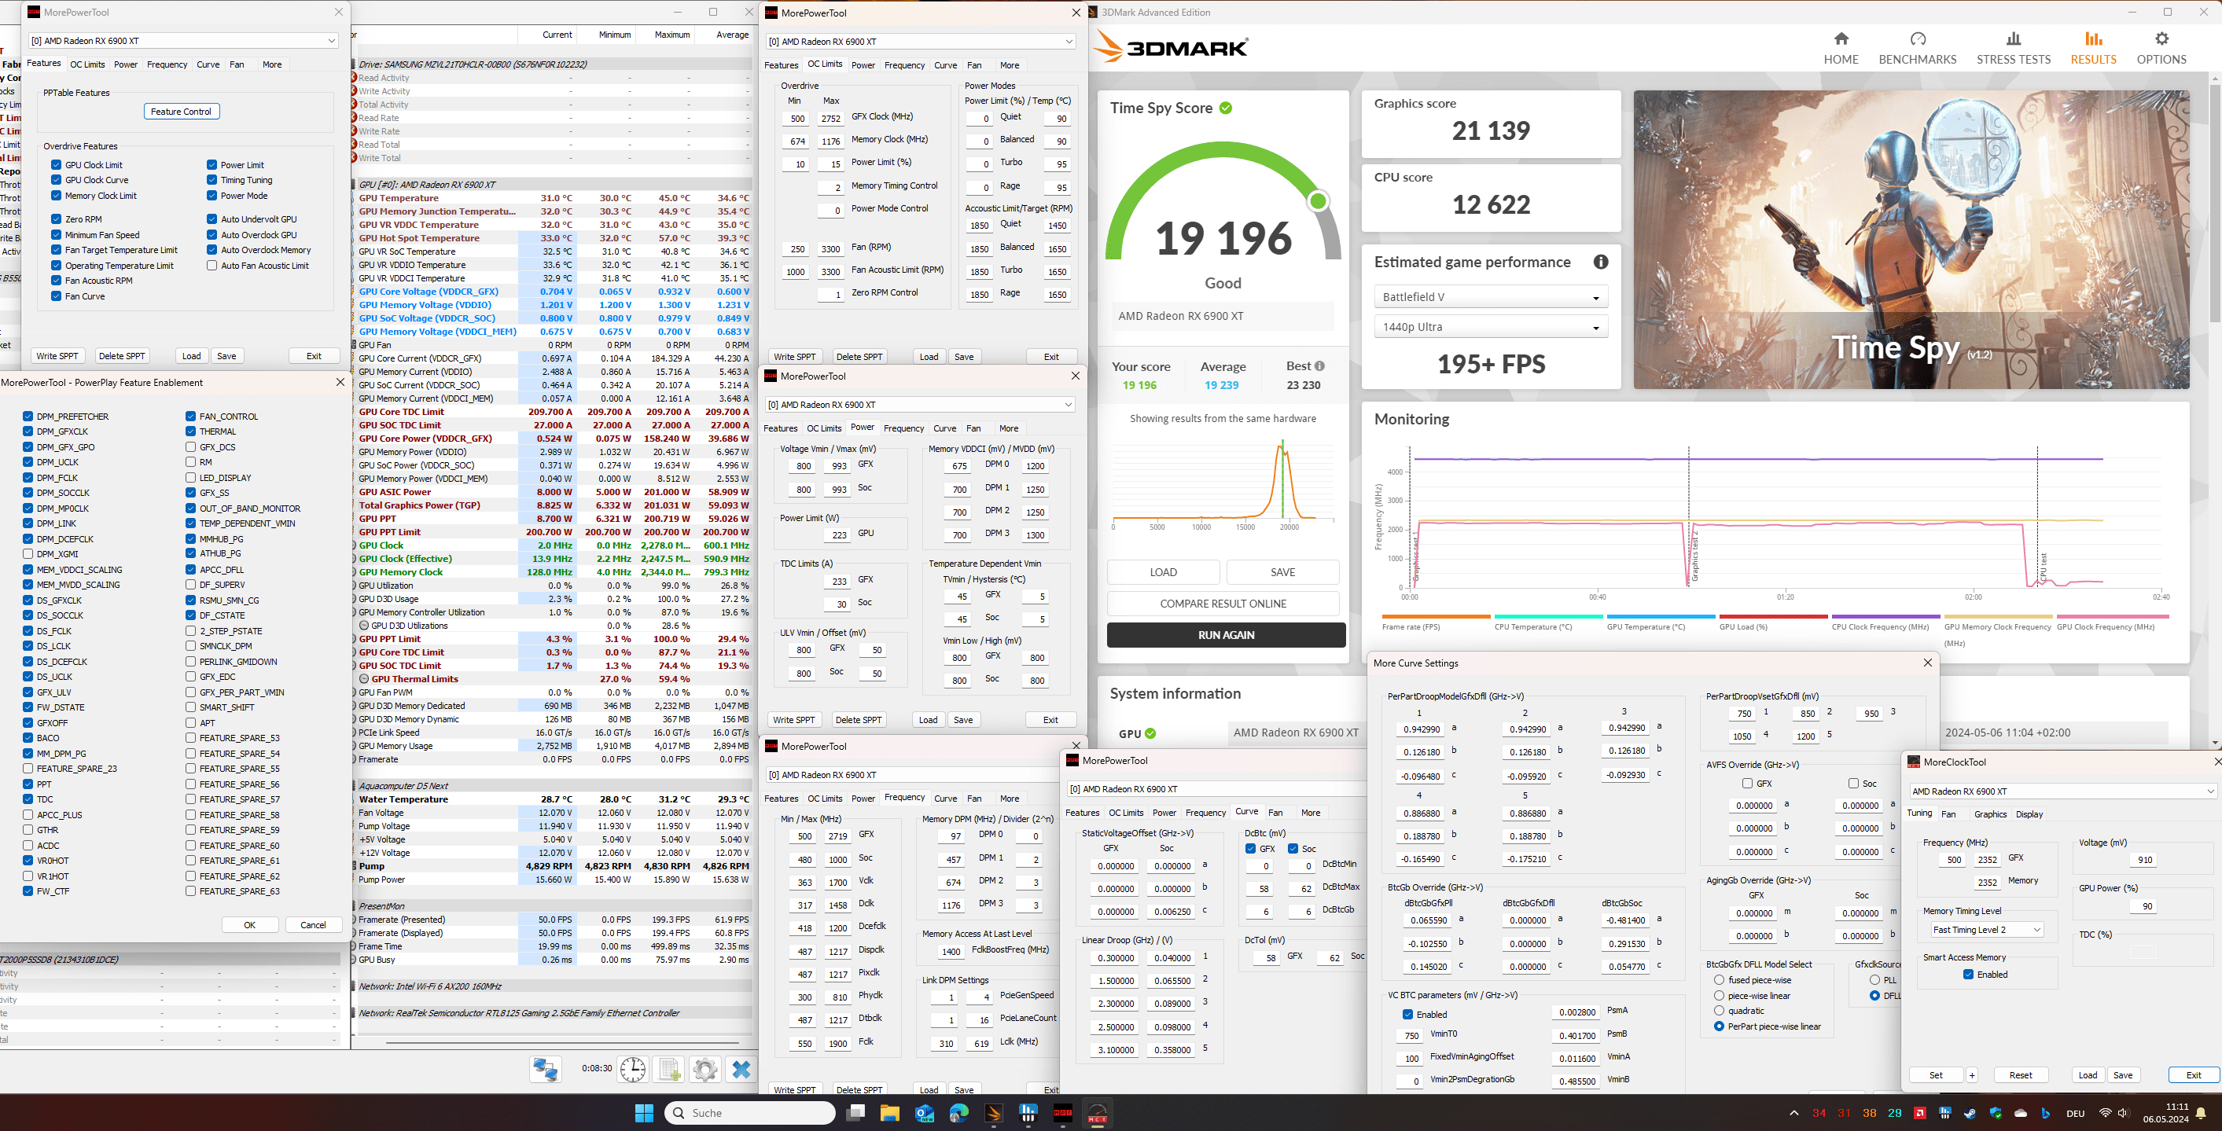Uncheck the FW_CTF feature checkbox
This screenshot has width=2222, height=1131.
tap(28, 891)
